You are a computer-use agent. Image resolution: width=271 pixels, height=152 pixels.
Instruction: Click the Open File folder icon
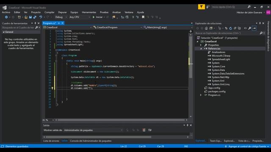[26, 17]
